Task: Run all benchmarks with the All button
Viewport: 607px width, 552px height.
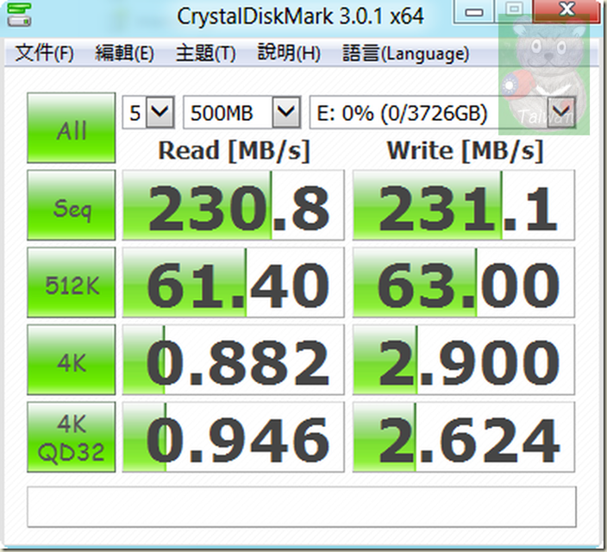Action: tap(72, 128)
